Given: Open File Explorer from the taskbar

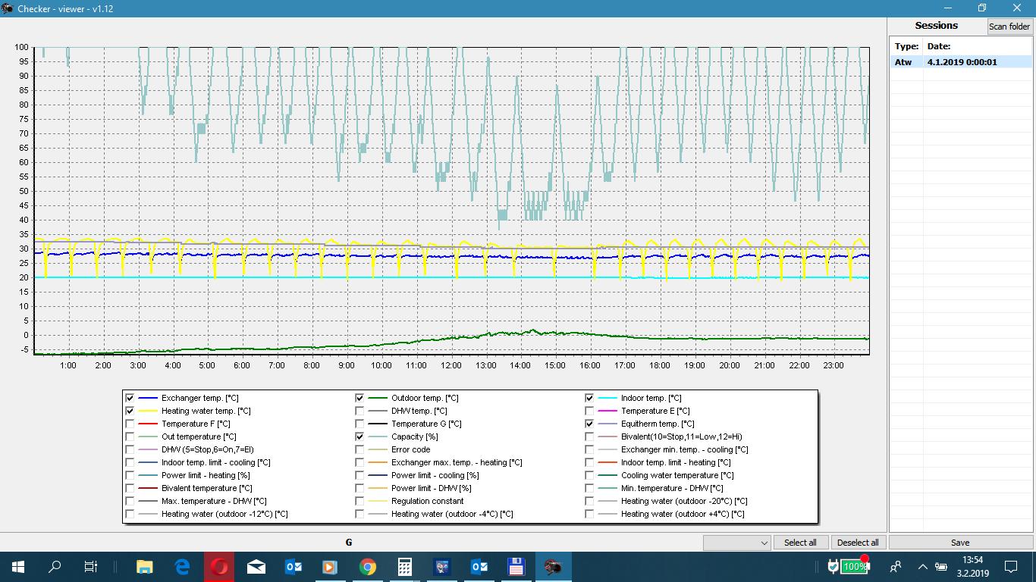Looking at the screenshot, I should [144, 566].
